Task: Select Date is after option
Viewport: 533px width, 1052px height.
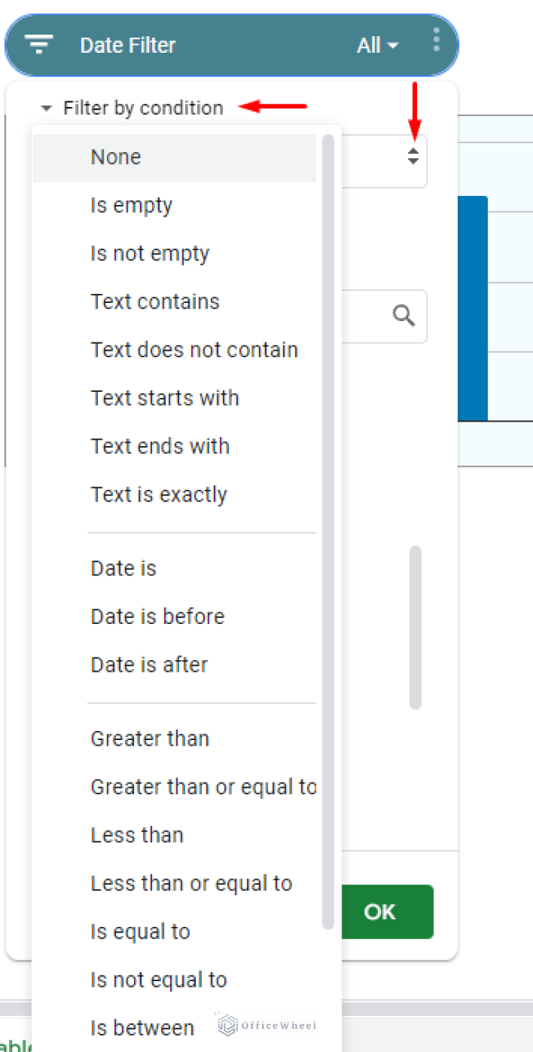Action: [x=149, y=665]
